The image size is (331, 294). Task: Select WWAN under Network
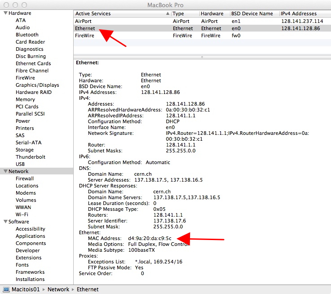pos(23,207)
